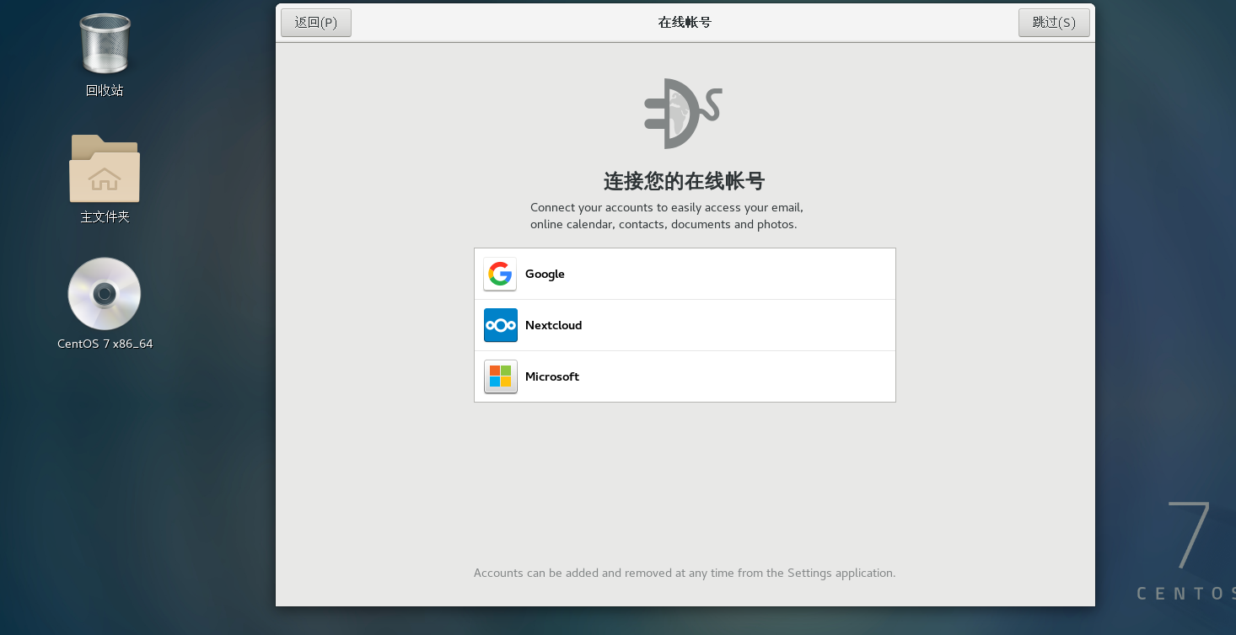Go back with the 返回(P) button
This screenshot has height=635, width=1236.
coord(316,23)
